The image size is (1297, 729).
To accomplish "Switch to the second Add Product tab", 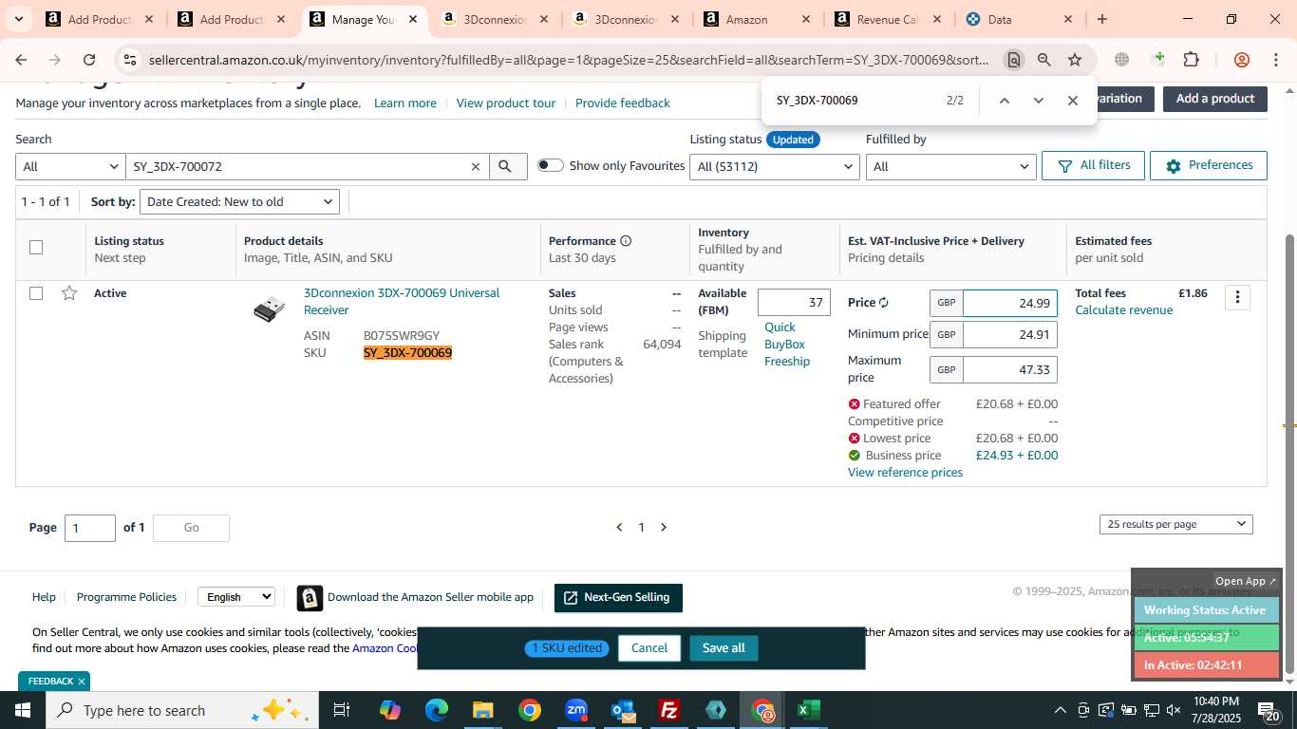I will click(x=231, y=19).
